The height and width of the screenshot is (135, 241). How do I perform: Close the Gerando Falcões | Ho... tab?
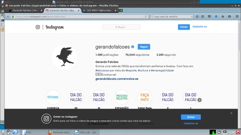(41, 10)
